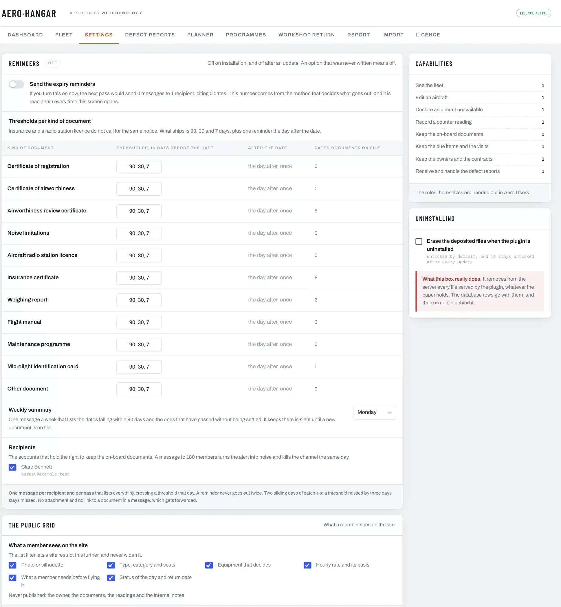Open the Planner tab

[x=200, y=35]
